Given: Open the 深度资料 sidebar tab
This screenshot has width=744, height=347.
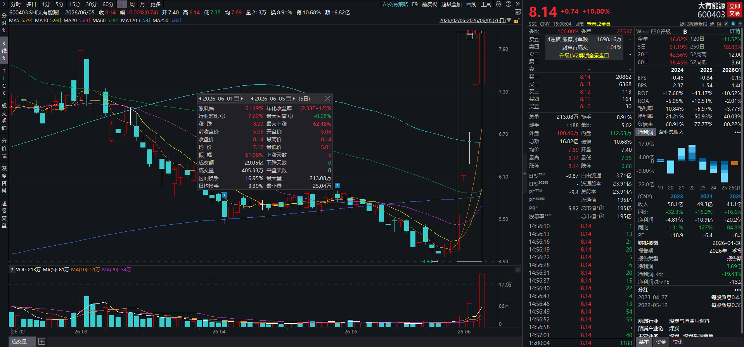Looking at the screenshot, I should click(x=4, y=179).
